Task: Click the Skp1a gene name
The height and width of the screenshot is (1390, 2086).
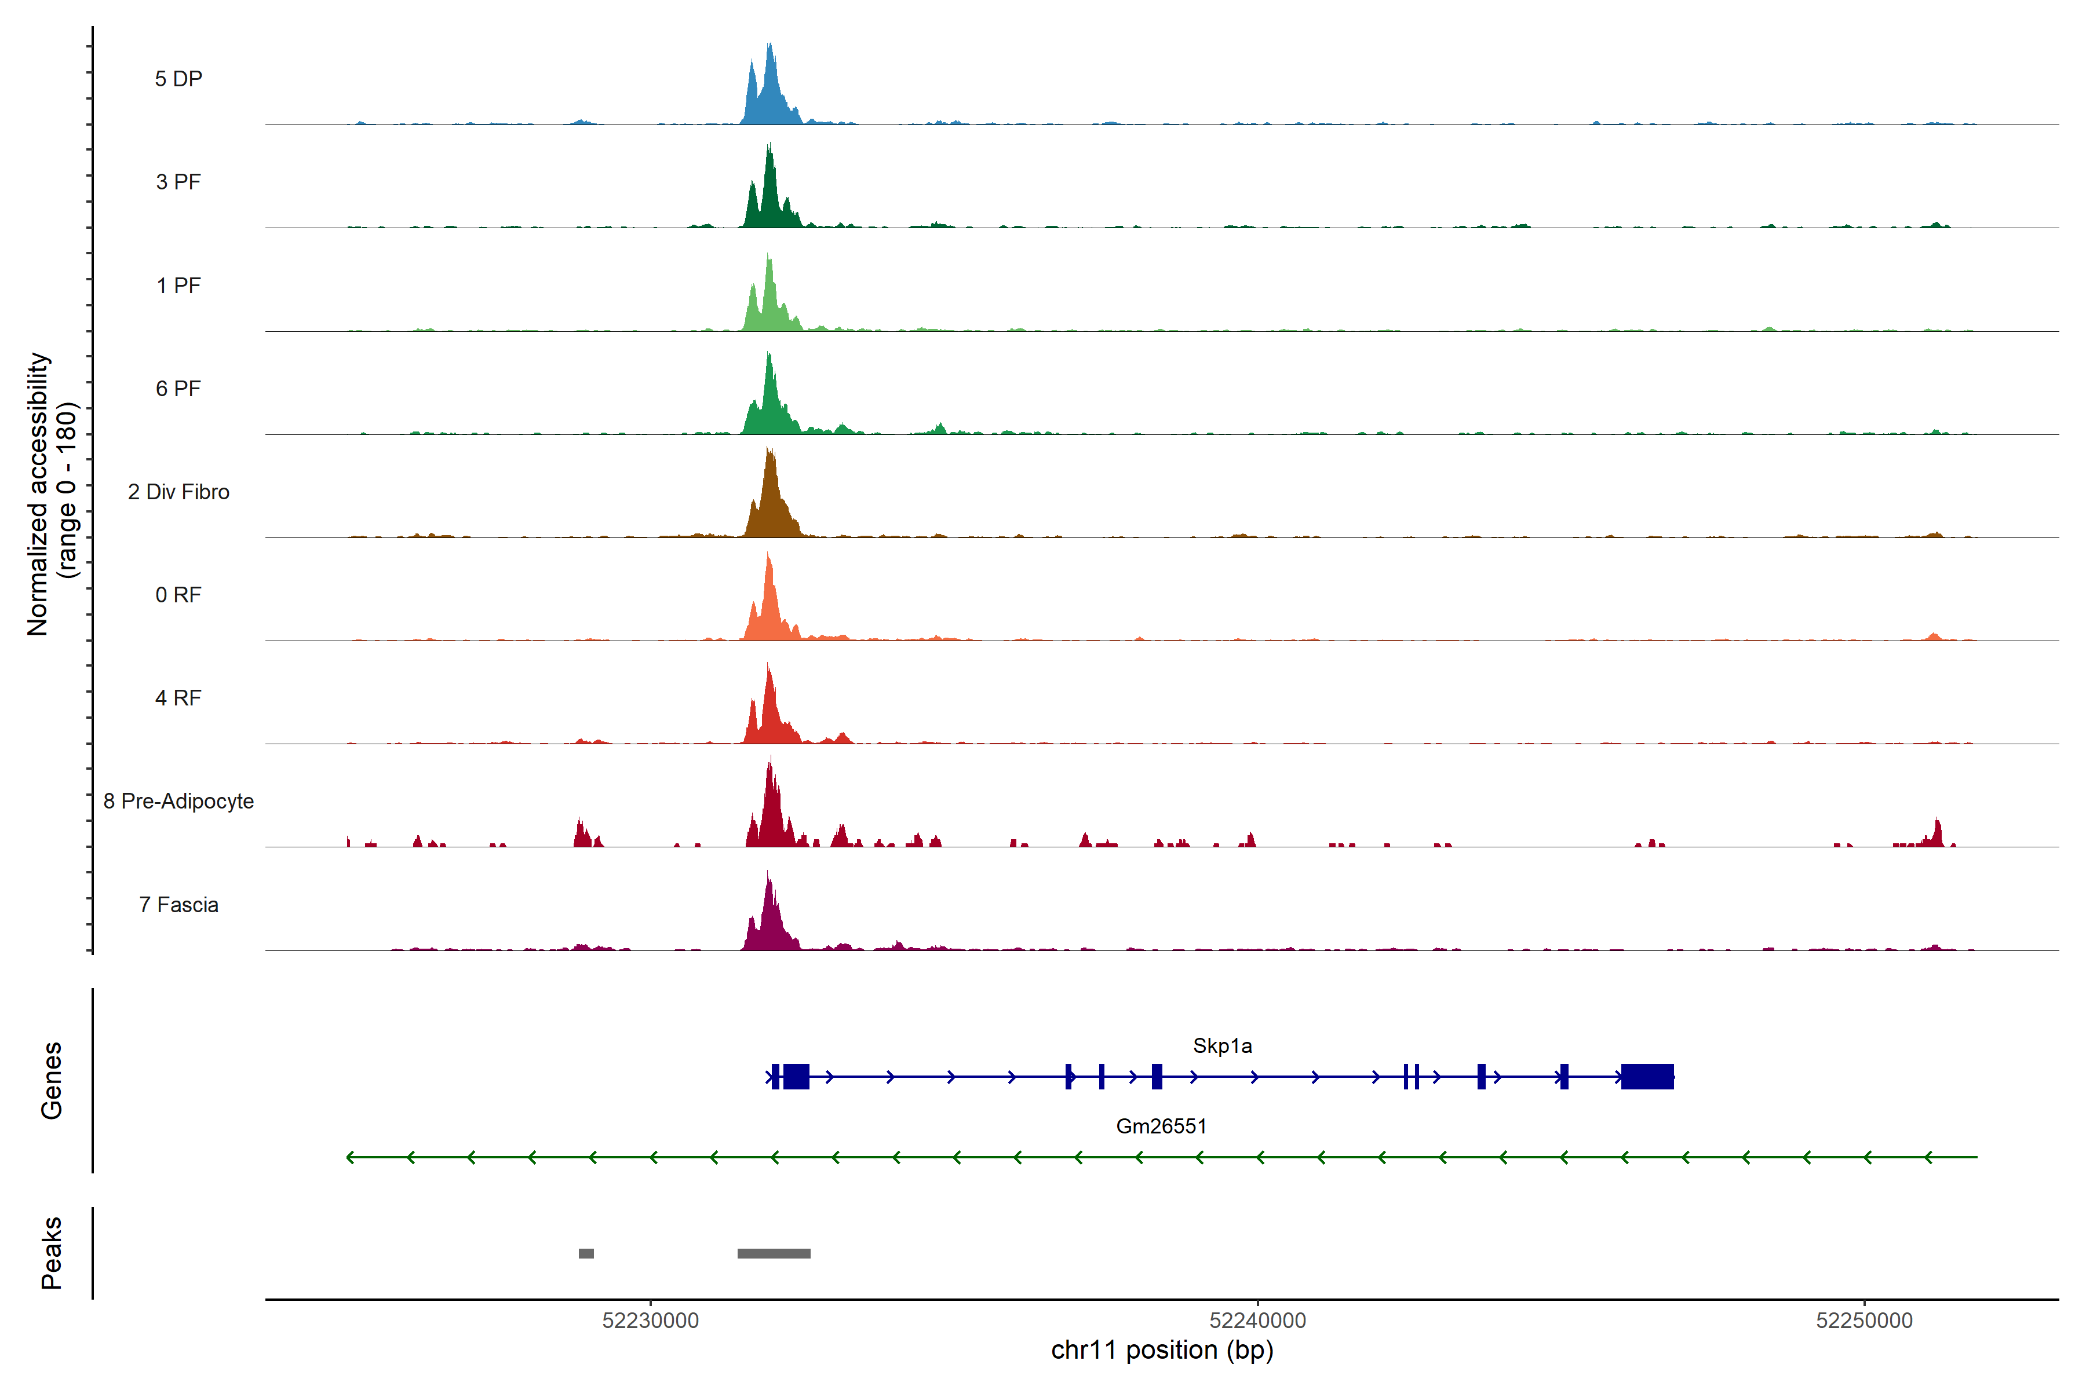Action: (1222, 1046)
